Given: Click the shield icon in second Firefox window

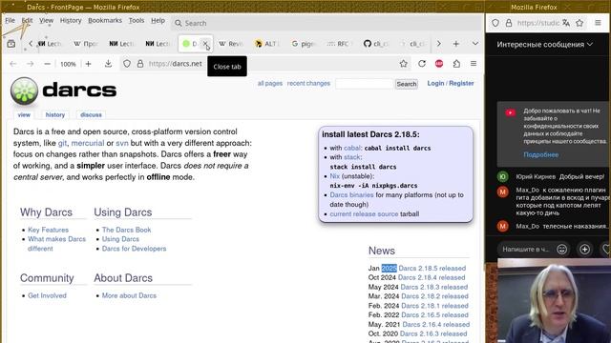Looking at the screenshot, I should pos(495,23).
